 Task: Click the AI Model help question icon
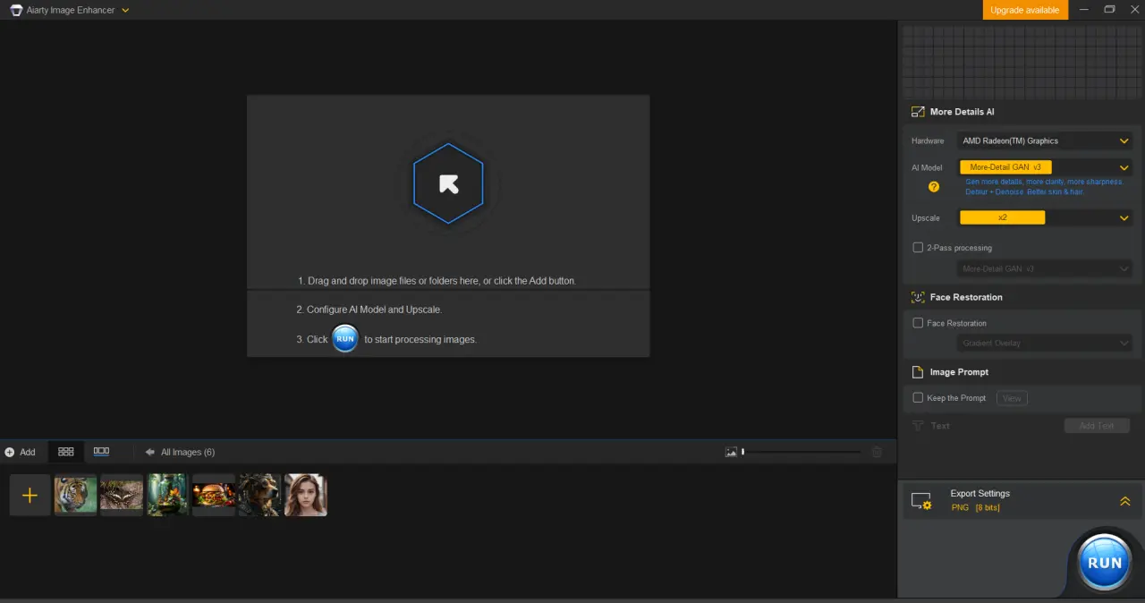(x=934, y=187)
